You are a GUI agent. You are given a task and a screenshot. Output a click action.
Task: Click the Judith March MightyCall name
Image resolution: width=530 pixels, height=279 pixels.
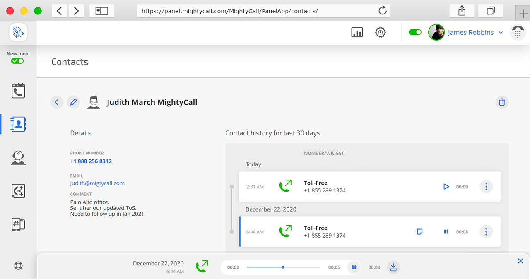(x=152, y=102)
